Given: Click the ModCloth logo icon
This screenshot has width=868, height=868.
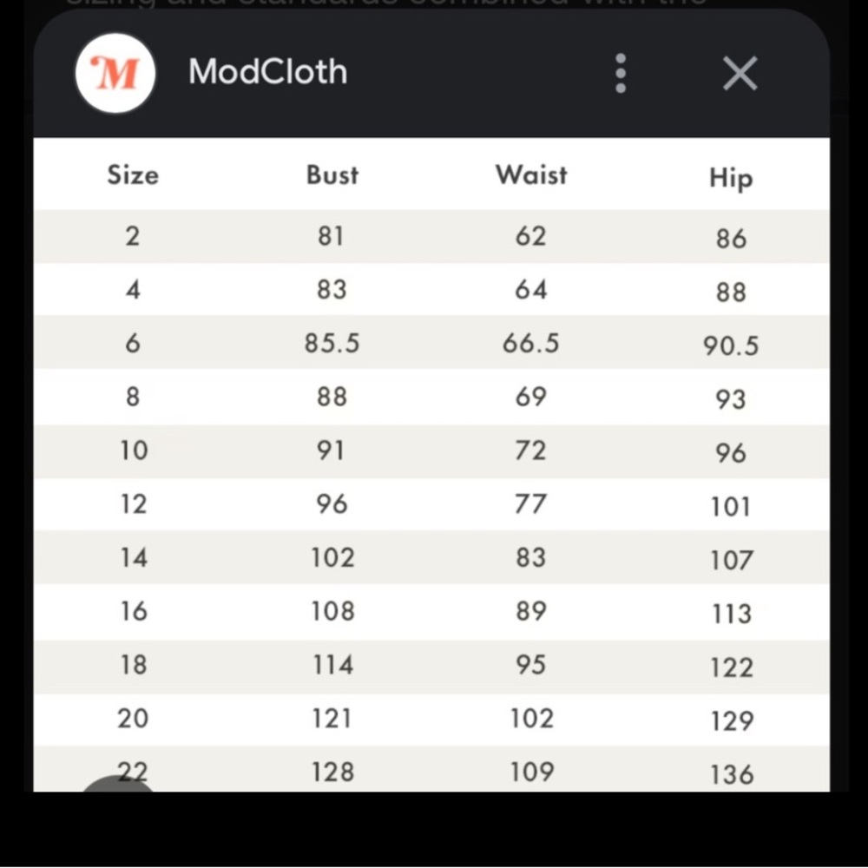Looking at the screenshot, I should coord(115,74).
